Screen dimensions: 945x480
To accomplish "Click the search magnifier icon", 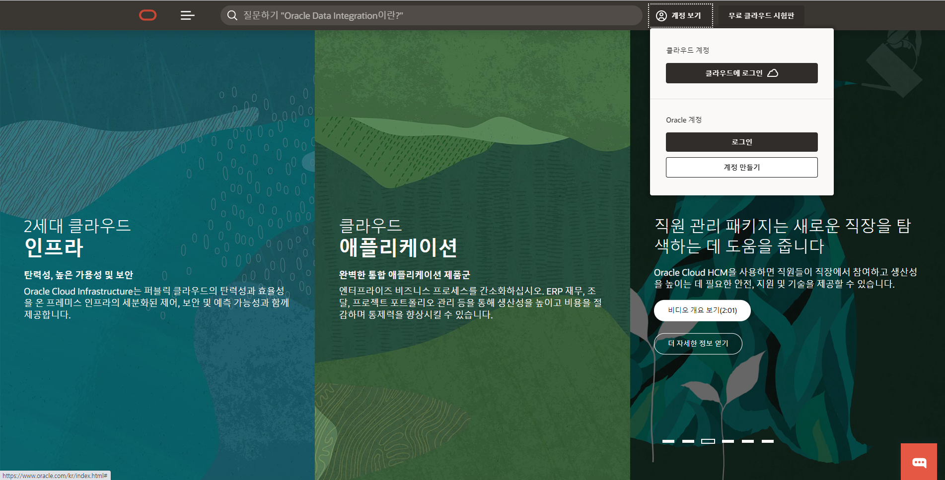I will tap(232, 15).
